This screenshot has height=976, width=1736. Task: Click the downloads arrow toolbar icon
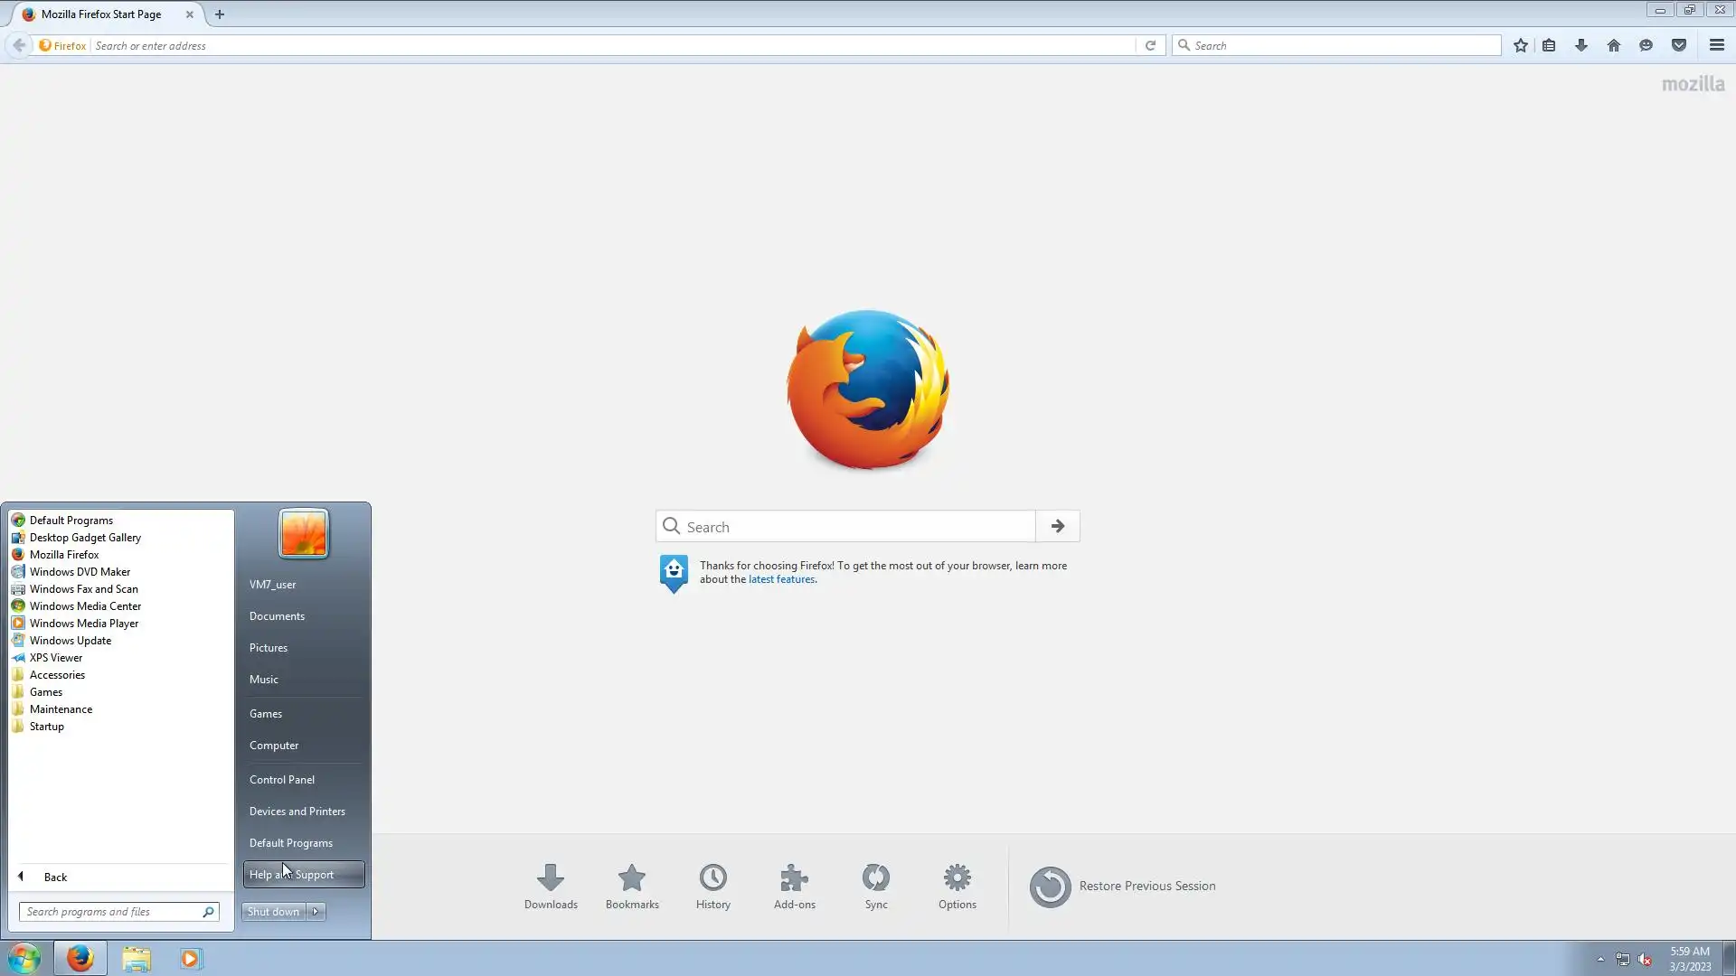click(1581, 45)
